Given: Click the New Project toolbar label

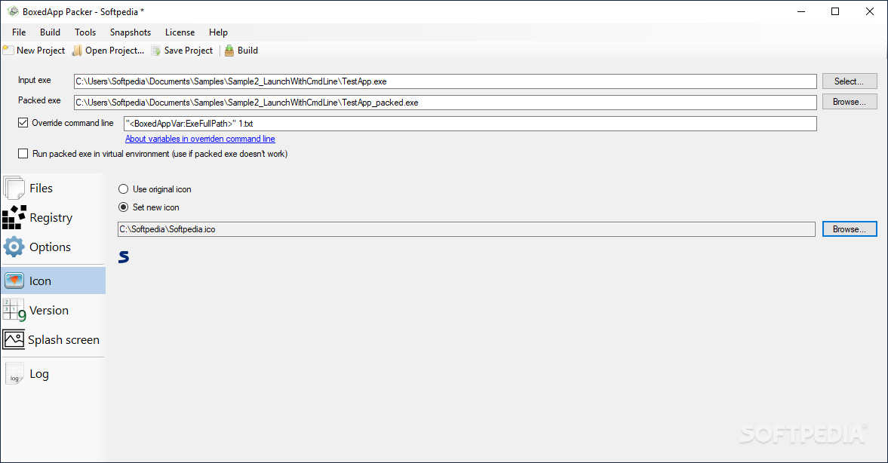Looking at the screenshot, I should click(41, 51).
